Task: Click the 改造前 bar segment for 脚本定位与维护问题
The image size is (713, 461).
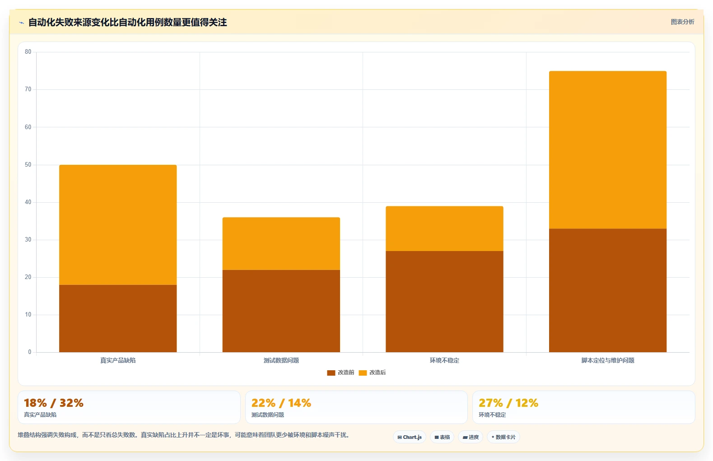Action: coord(608,290)
